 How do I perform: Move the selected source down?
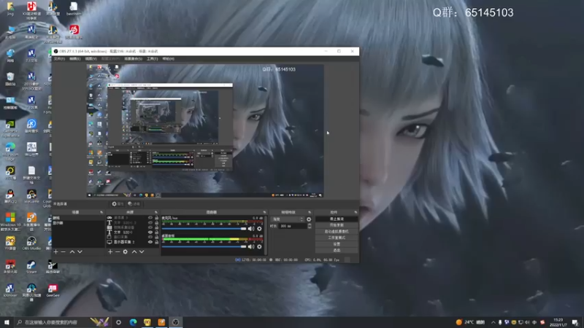142,251
